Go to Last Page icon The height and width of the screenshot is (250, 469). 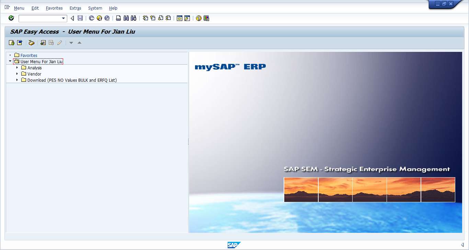click(168, 18)
